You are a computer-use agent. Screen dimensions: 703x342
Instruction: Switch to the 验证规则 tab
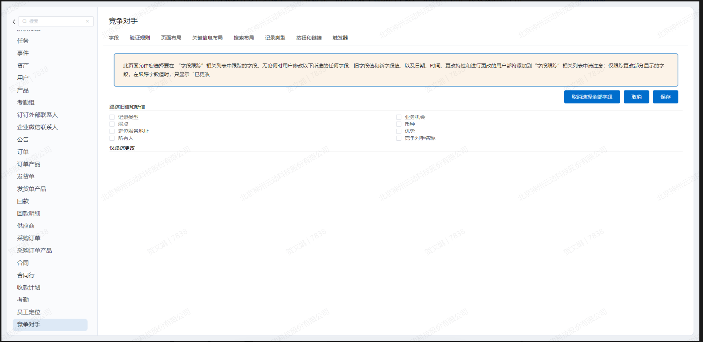point(140,38)
